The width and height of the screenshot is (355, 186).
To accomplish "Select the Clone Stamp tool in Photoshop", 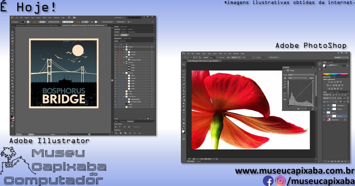I will coord(184,90).
